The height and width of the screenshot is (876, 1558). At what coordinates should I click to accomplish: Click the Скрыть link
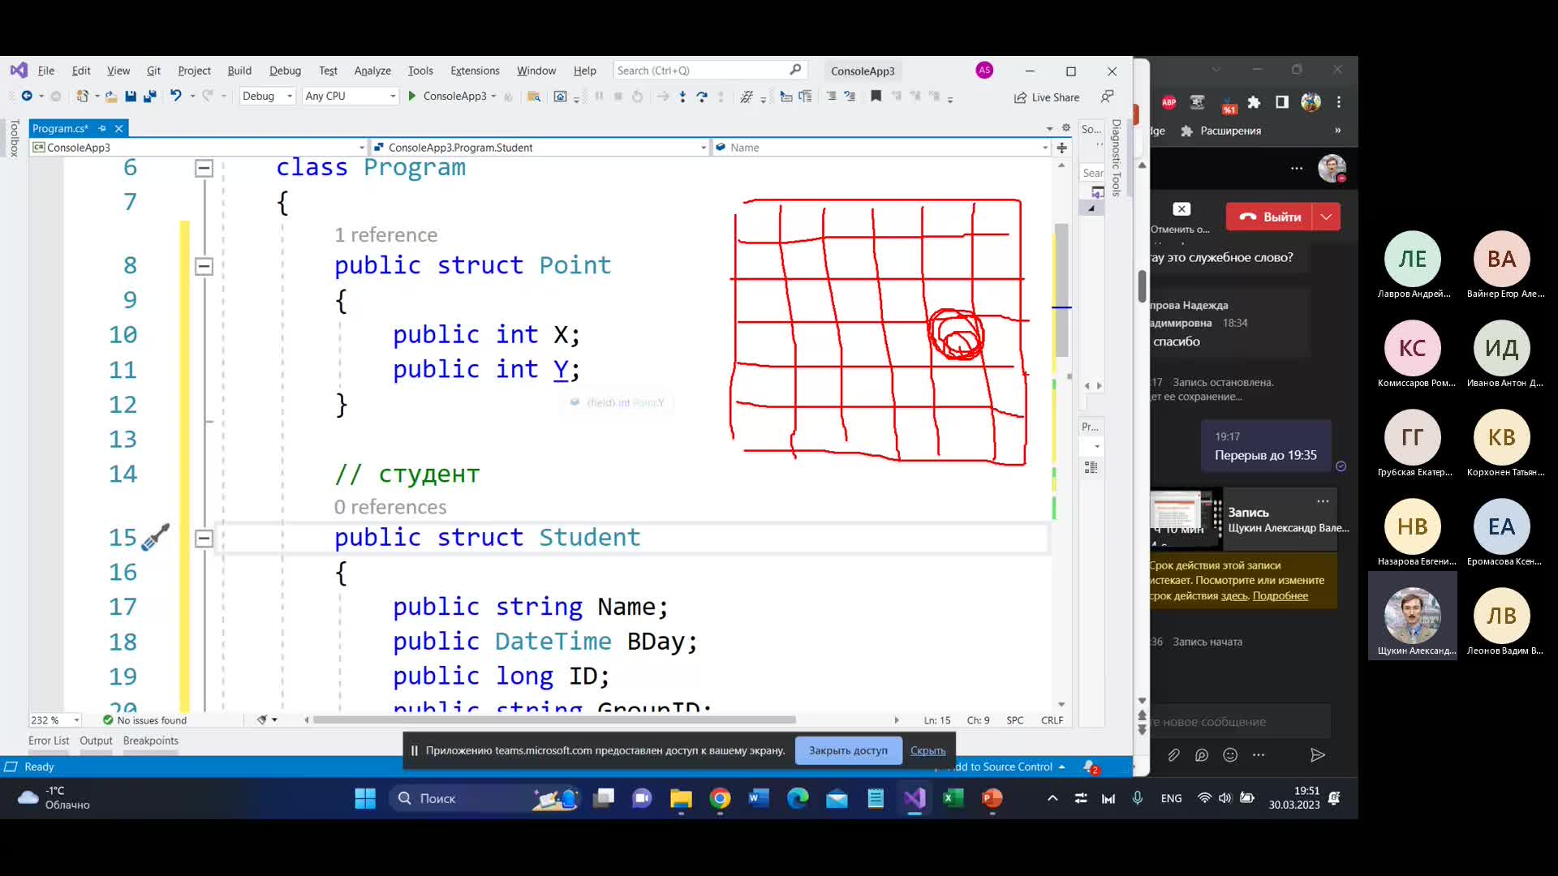tap(927, 750)
